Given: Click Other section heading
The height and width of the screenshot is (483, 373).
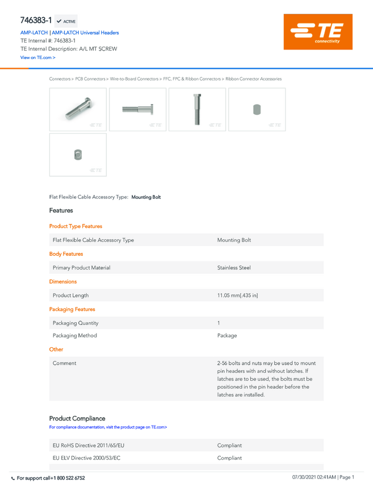Looking at the screenshot, I should click(56, 349).
